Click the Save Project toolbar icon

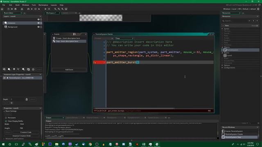[16, 9]
